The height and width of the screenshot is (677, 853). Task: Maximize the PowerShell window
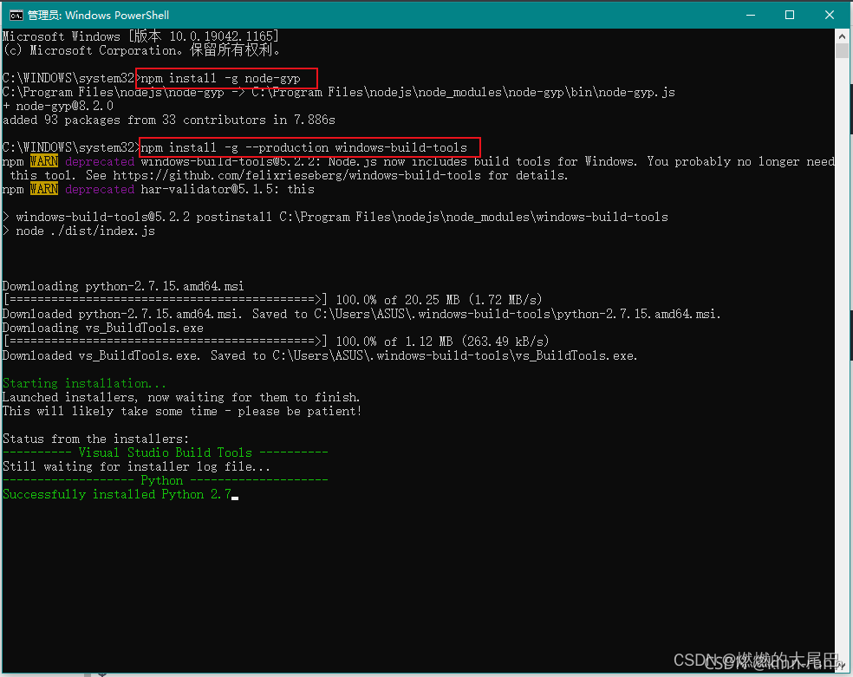coord(790,16)
